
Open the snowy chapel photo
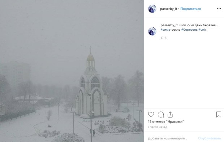(72, 71)
